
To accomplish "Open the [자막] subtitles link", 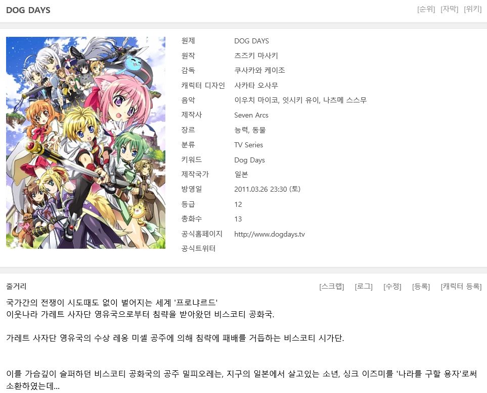I will [450, 9].
